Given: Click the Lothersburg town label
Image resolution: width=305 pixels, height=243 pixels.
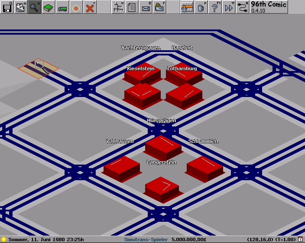Looking at the screenshot, I should [182, 68].
